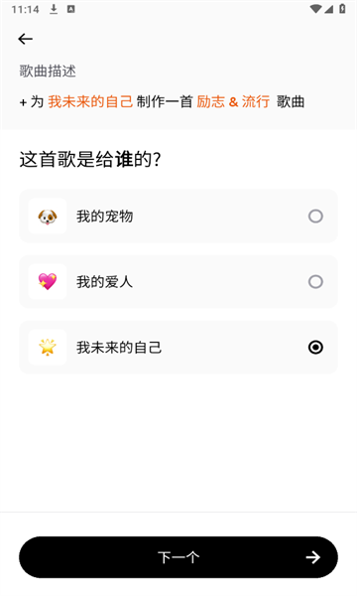Click the plus sign before 为
The width and height of the screenshot is (357, 596).
point(23,102)
